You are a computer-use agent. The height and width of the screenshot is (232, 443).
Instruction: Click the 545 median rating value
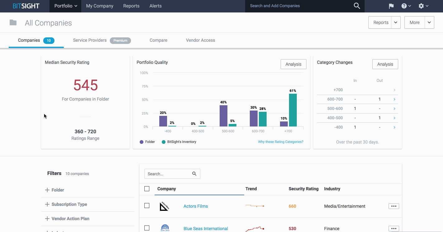click(86, 85)
